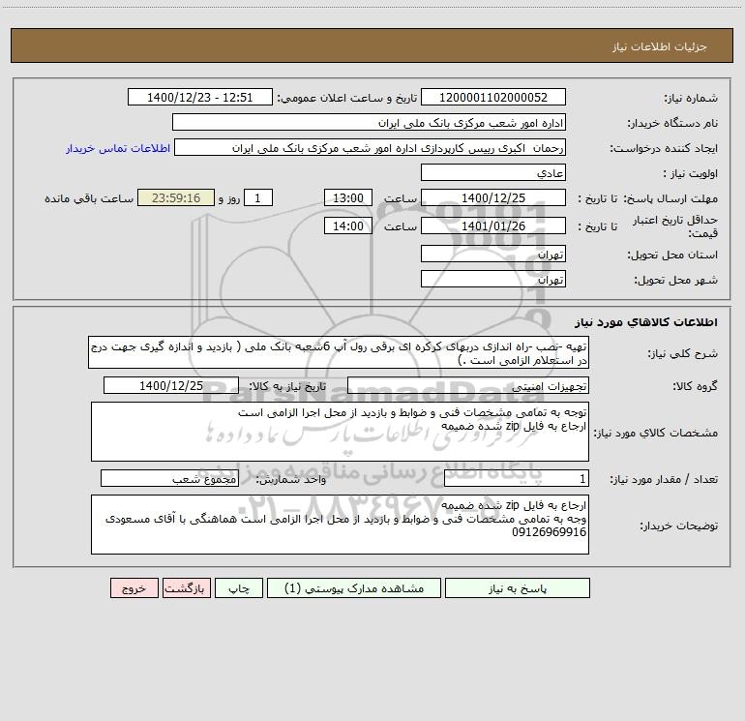
Task: Click the price validity date 1401/01/26
Action: click(493, 225)
